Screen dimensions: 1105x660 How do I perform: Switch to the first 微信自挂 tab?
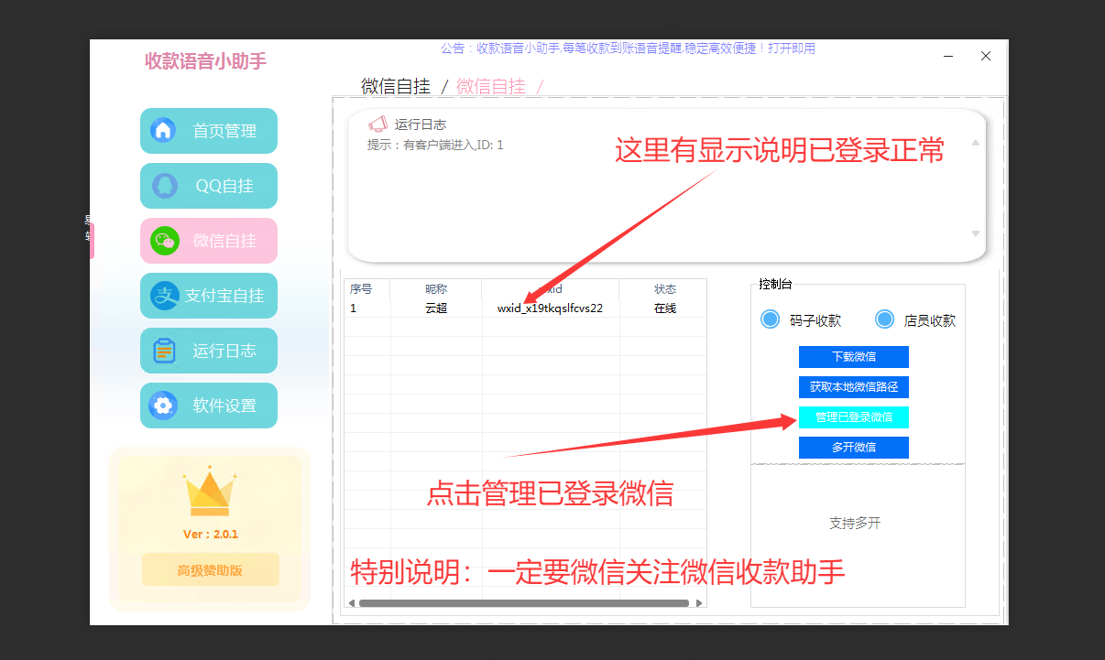(x=396, y=85)
